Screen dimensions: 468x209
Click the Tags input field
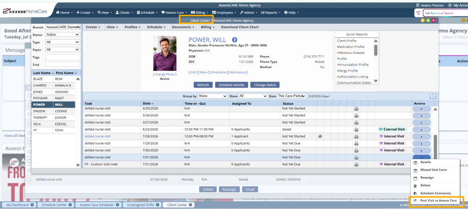[x=63, y=57]
